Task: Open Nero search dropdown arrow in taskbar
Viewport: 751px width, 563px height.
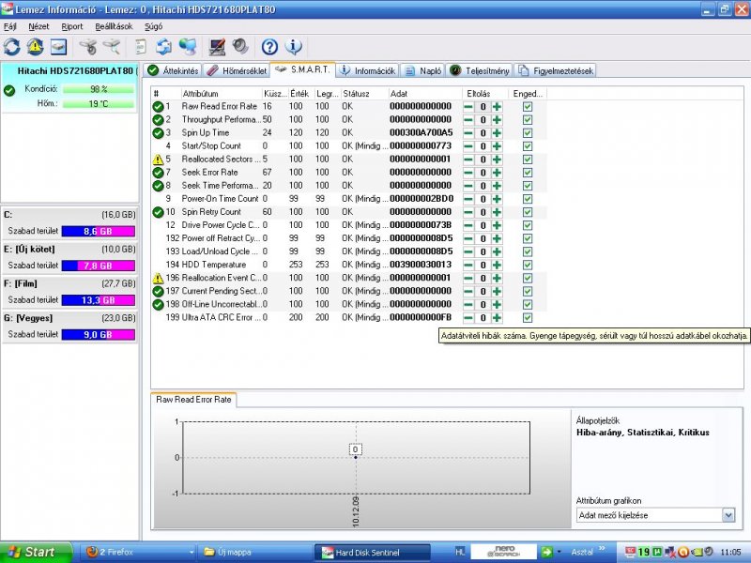Action: pos(559,552)
